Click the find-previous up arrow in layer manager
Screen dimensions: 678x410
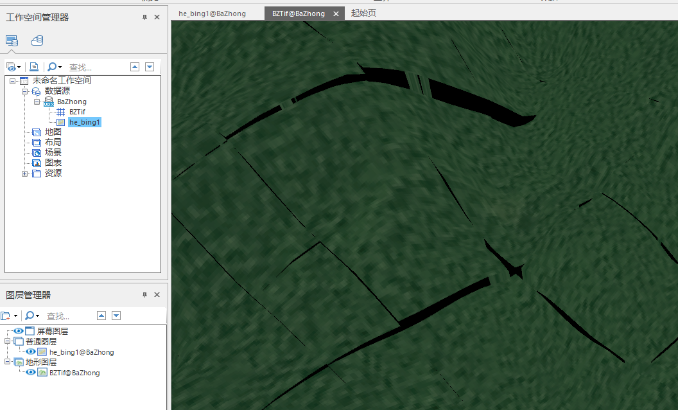click(x=101, y=316)
